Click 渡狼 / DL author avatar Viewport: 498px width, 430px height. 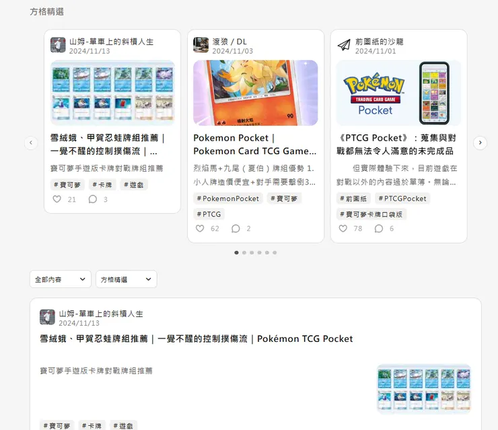201,45
